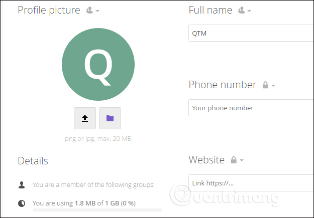Click the Website privacy lock icon
314x218 pixels.
pyautogui.click(x=234, y=160)
